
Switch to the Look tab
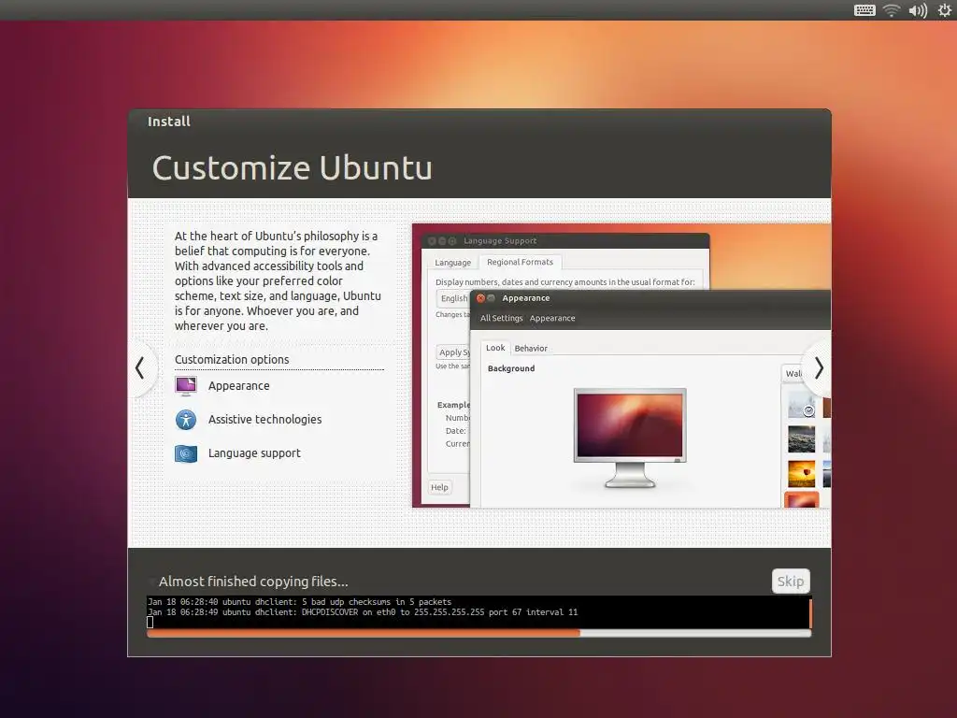[495, 348]
